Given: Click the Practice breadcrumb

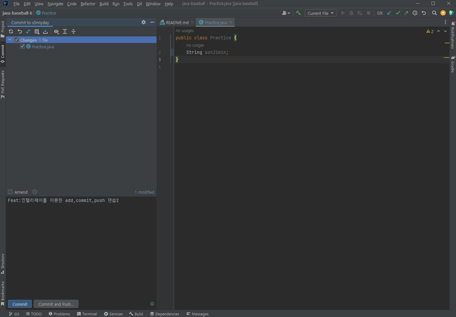Looking at the screenshot, I should coord(46,13).
